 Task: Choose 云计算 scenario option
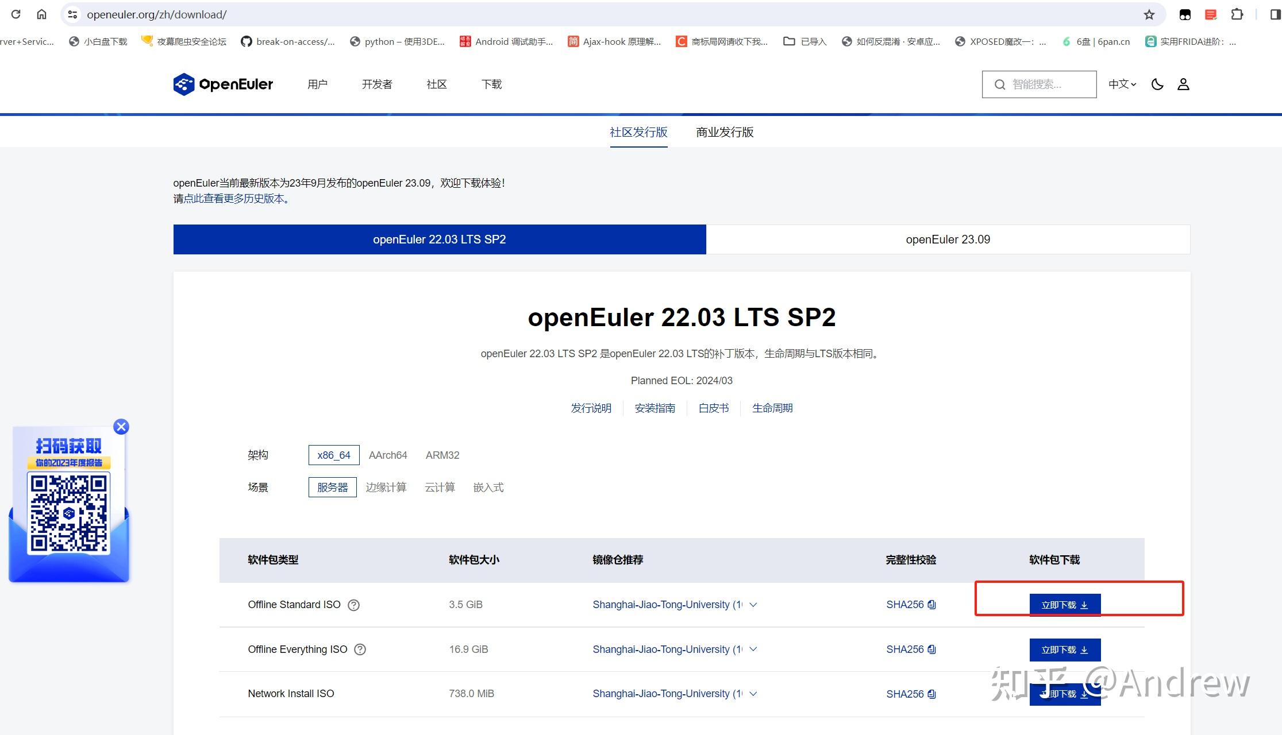click(440, 488)
